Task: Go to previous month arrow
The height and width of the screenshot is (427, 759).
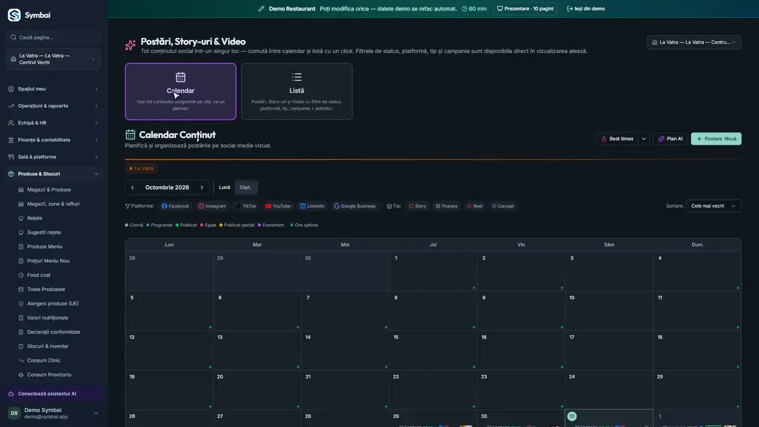Action: coord(132,187)
